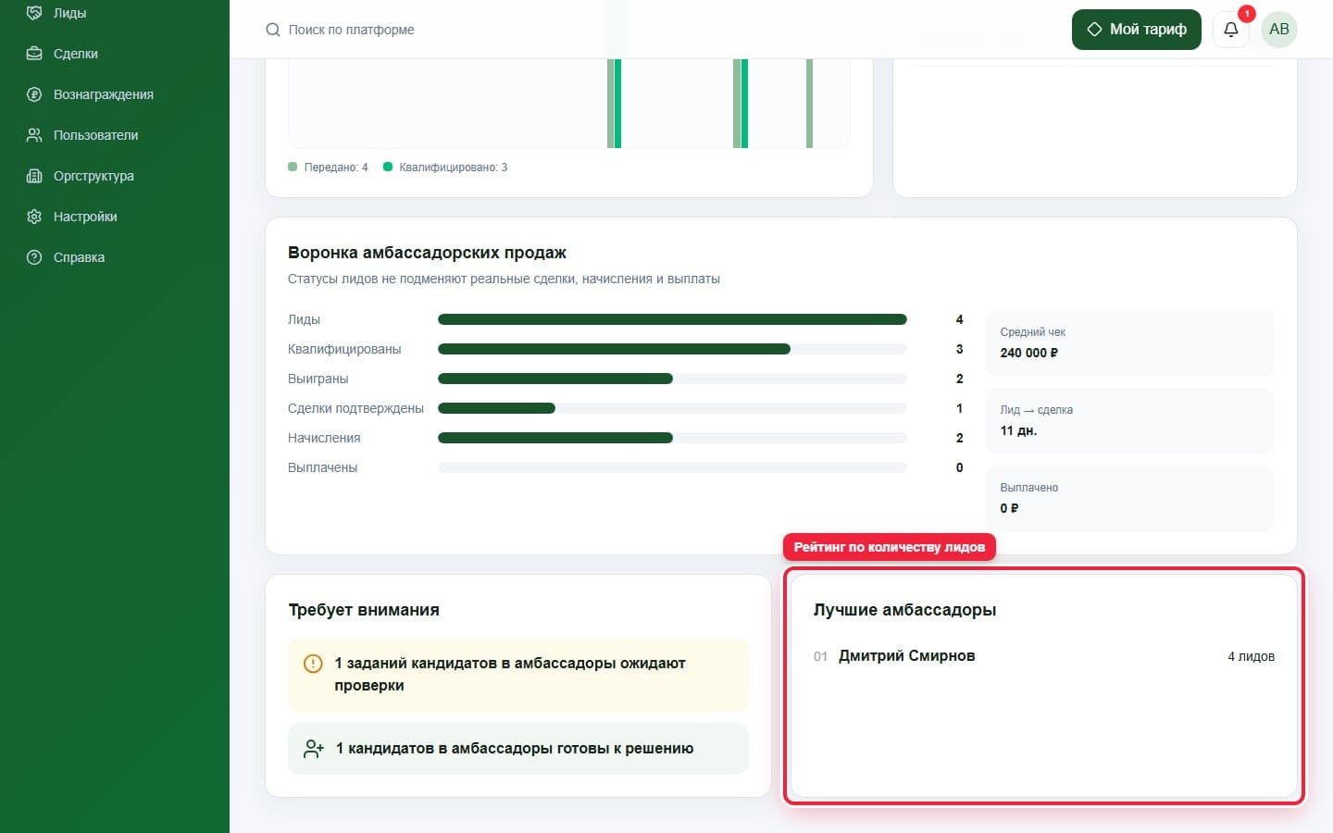Click the Help question mark icon

[34, 257]
